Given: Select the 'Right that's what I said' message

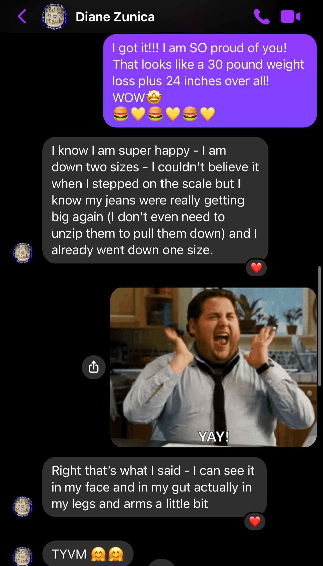Looking at the screenshot, I should [x=154, y=487].
